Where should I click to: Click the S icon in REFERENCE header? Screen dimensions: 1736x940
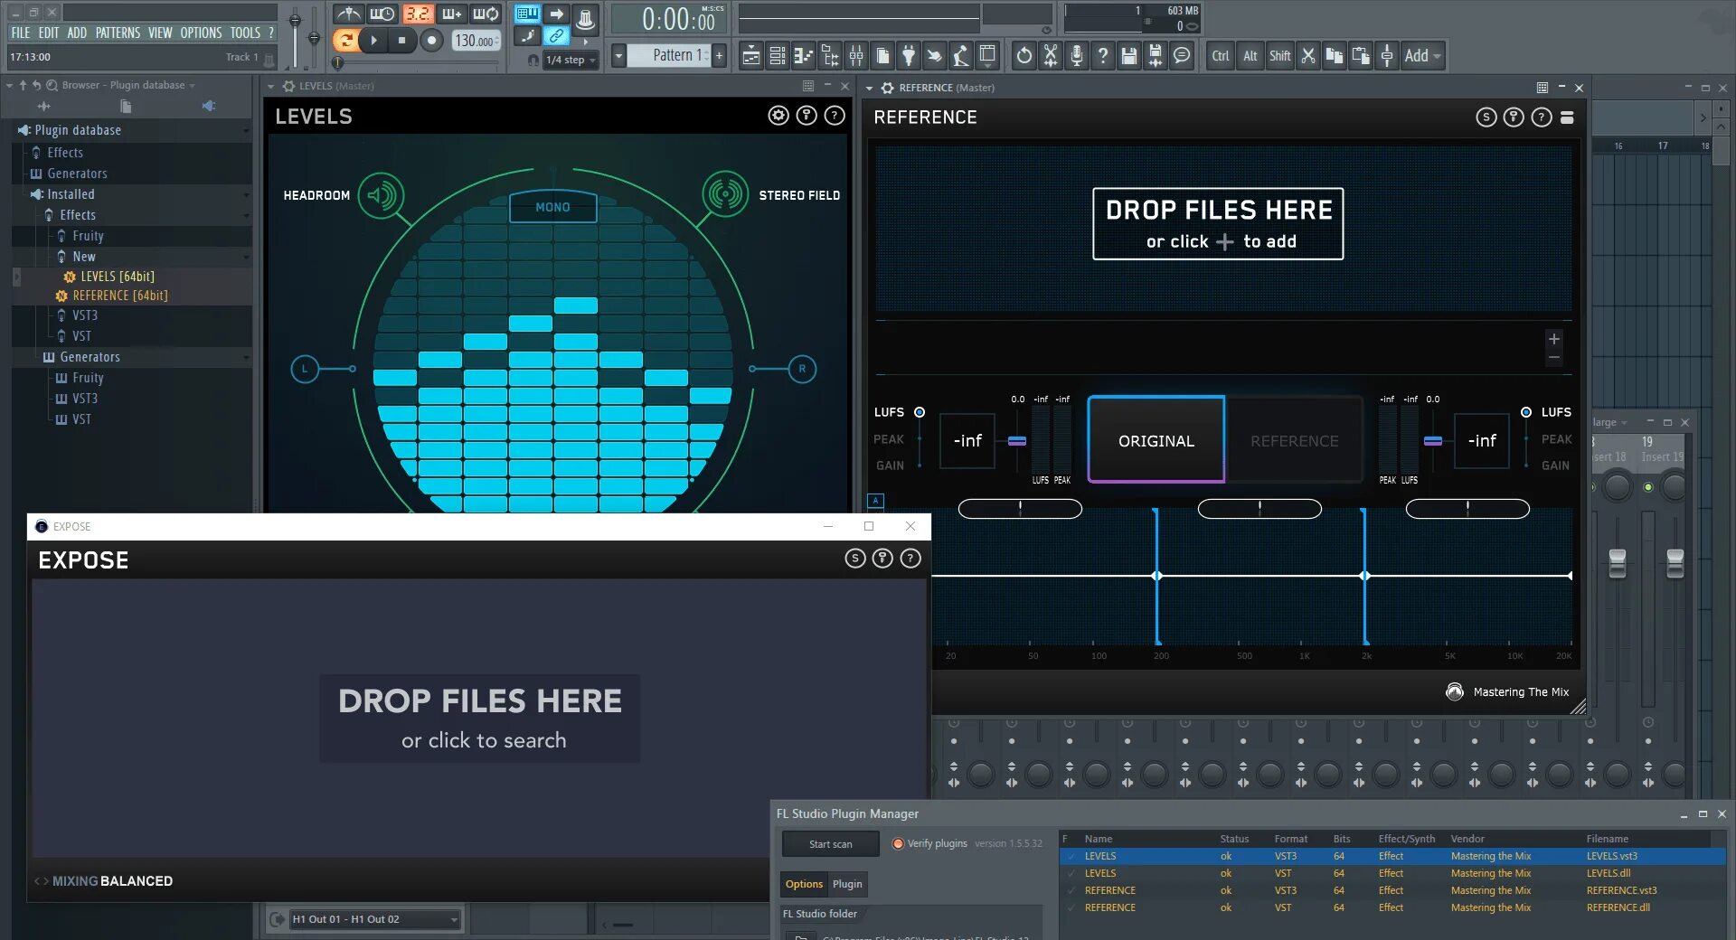pyautogui.click(x=1486, y=117)
